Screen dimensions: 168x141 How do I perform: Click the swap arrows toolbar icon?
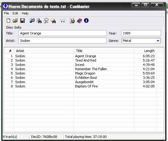[63, 21]
